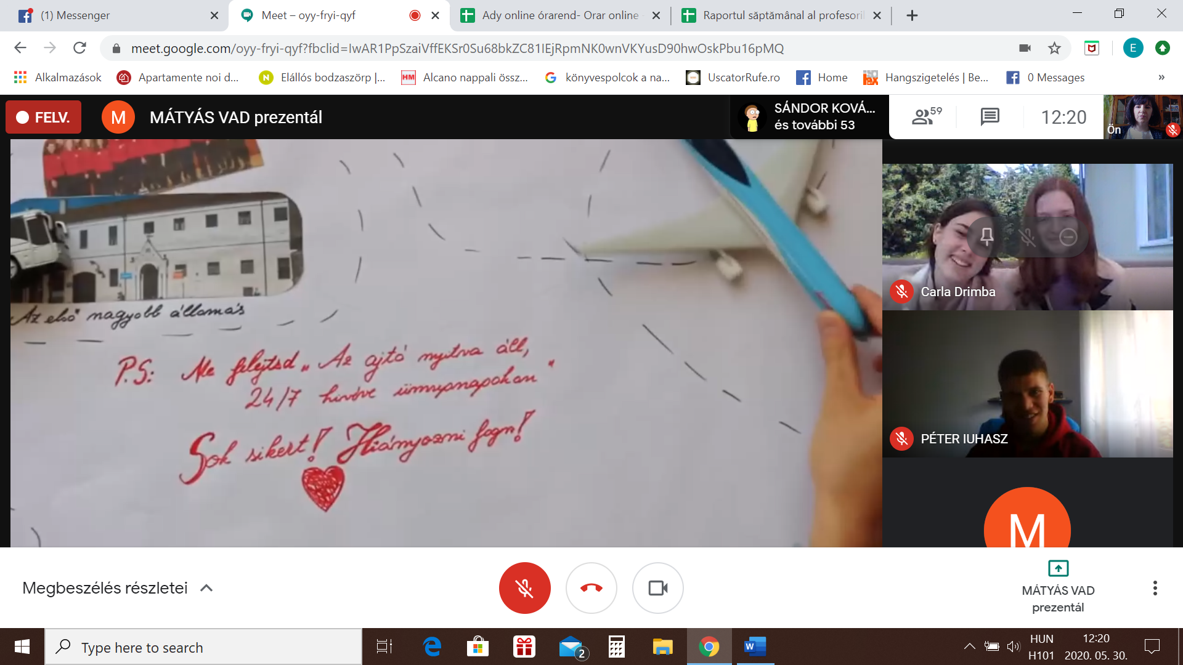Click the camera permission icon in address bar

pyautogui.click(x=1025, y=48)
